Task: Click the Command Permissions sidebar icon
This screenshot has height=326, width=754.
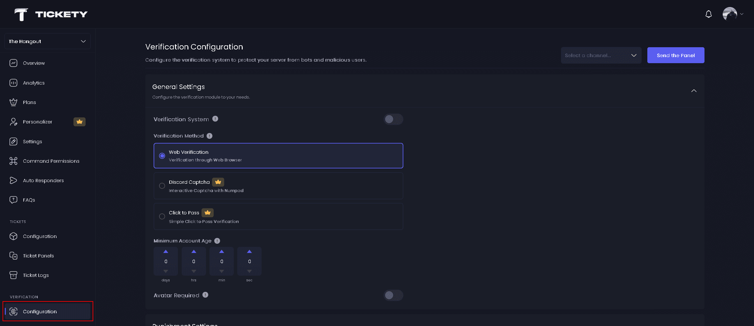Action: pyautogui.click(x=13, y=161)
